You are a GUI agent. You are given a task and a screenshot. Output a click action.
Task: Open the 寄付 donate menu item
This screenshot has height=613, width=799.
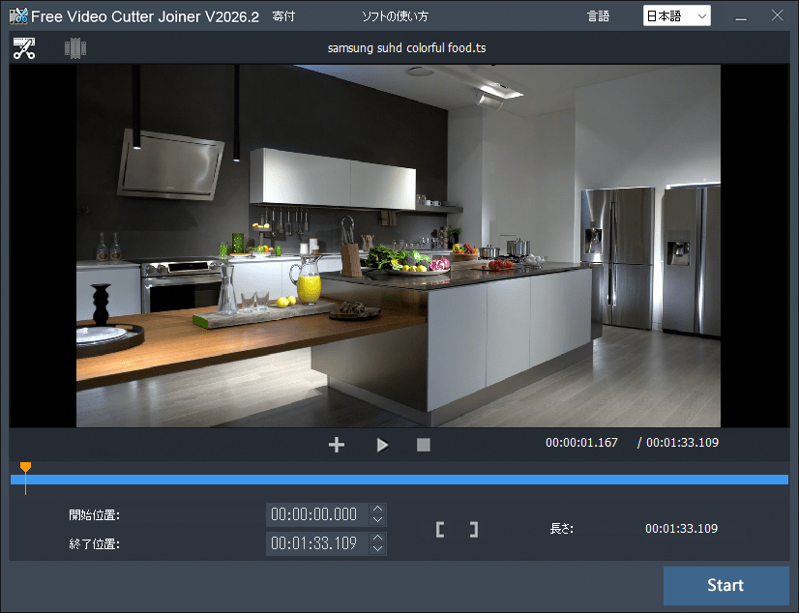pyautogui.click(x=283, y=16)
